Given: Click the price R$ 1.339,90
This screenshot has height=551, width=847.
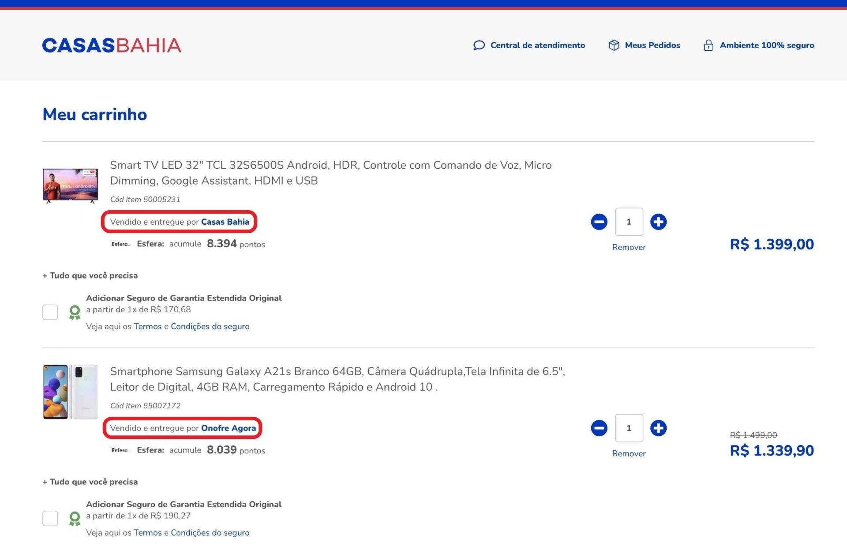Looking at the screenshot, I should (x=772, y=450).
